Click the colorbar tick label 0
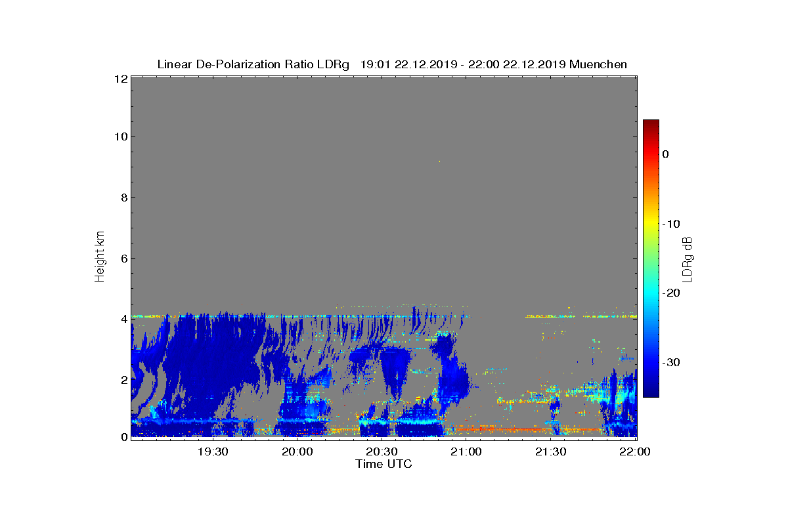The width and height of the screenshot is (788, 525). (665, 154)
